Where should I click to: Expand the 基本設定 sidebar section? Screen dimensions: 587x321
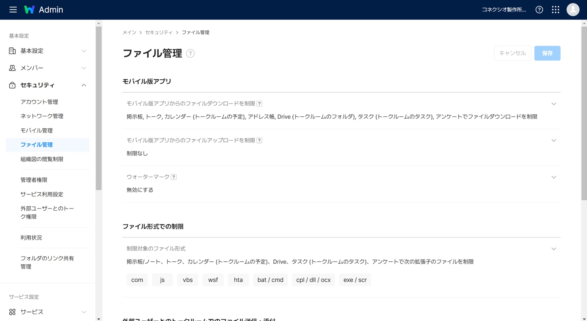[84, 51]
